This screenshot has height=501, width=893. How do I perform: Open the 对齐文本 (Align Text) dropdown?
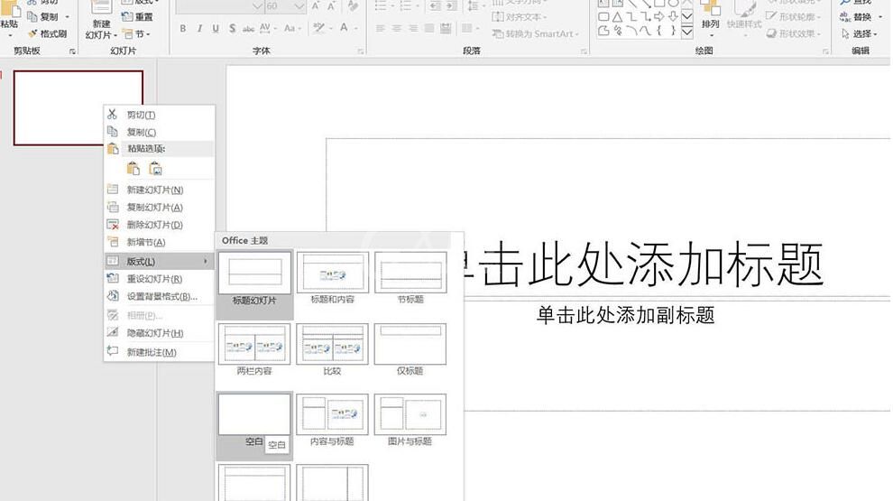click(519, 16)
